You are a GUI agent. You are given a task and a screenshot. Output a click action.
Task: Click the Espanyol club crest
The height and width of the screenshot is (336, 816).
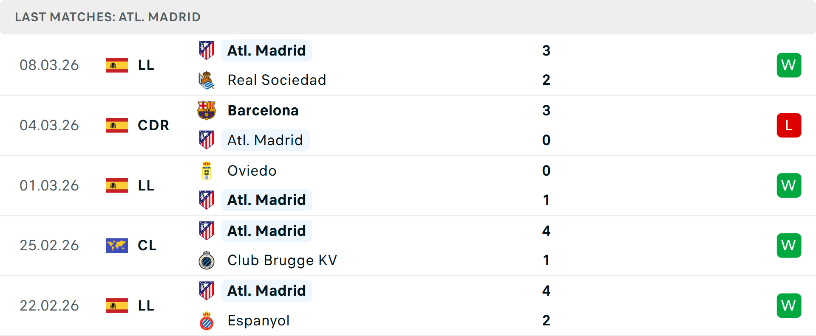(207, 321)
